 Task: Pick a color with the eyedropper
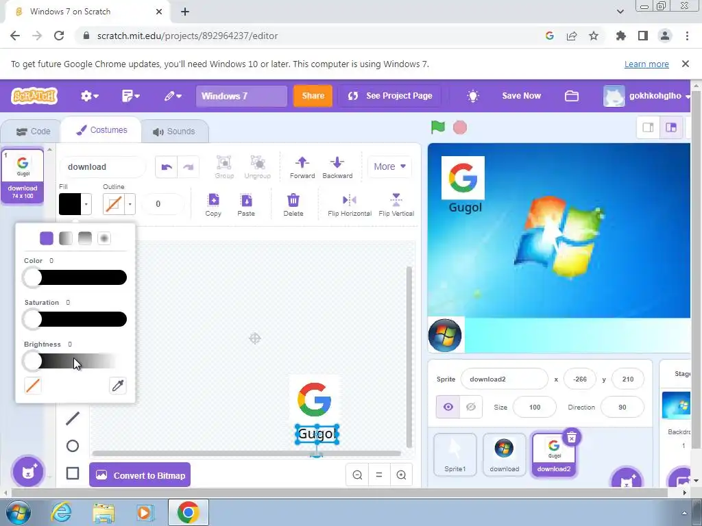pos(118,386)
